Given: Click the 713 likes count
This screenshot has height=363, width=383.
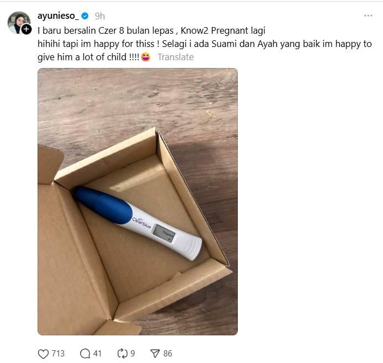Looking at the screenshot, I should (58, 354).
